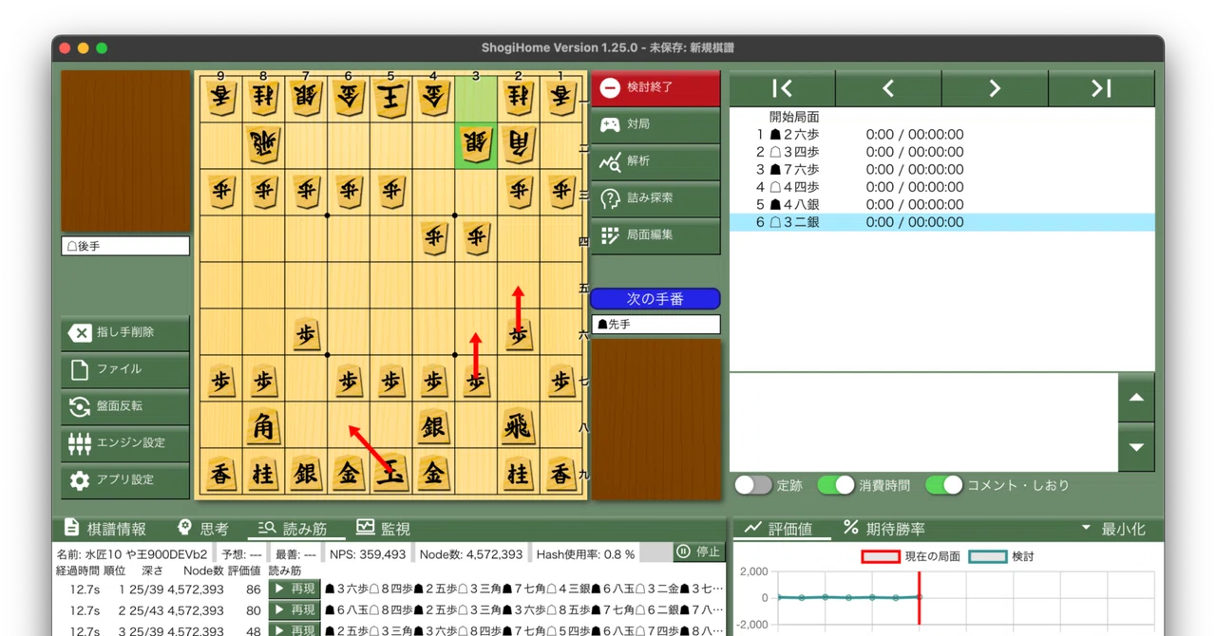1216x636 pixels.
Task: Open アプリ設定 app settings
Action: pyautogui.click(x=125, y=480)
